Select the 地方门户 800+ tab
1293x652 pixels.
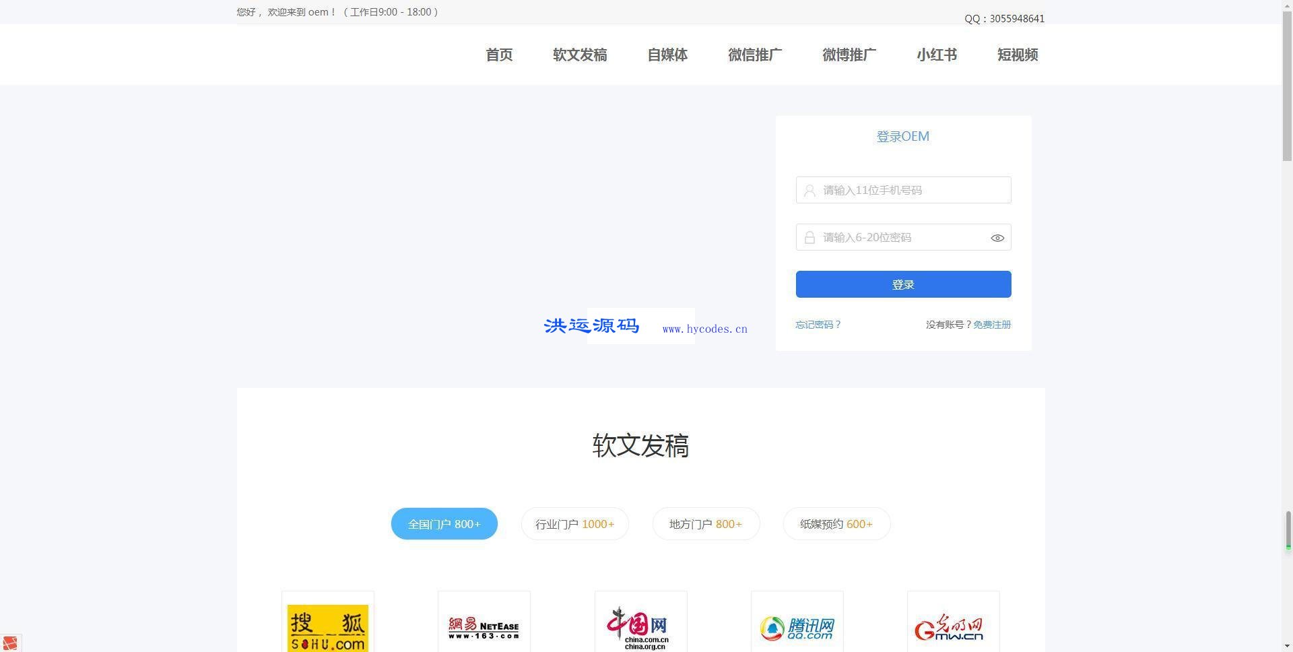coord(706,524)
